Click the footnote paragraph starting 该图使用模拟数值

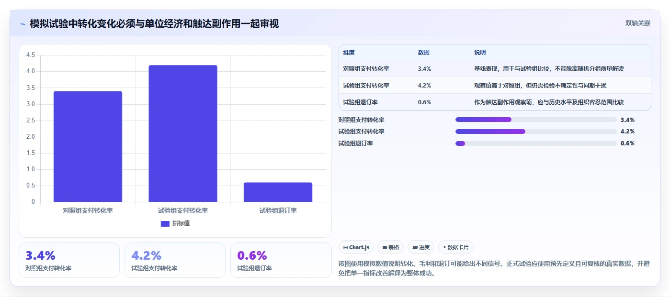(494, 269)
